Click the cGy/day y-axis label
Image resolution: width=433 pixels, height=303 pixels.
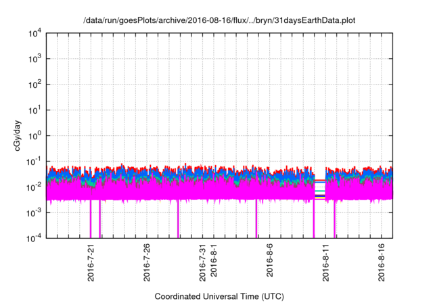pyautogui.click(x=17, y=135)
